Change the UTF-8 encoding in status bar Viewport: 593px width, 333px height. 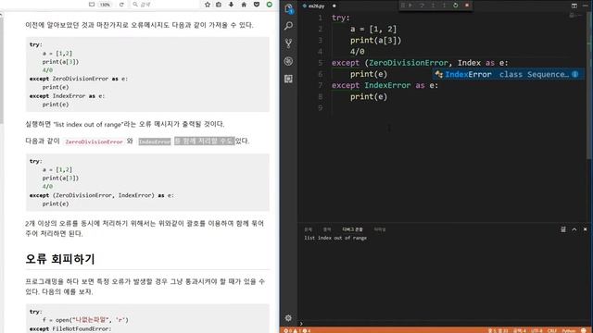(x=536, y=330)
